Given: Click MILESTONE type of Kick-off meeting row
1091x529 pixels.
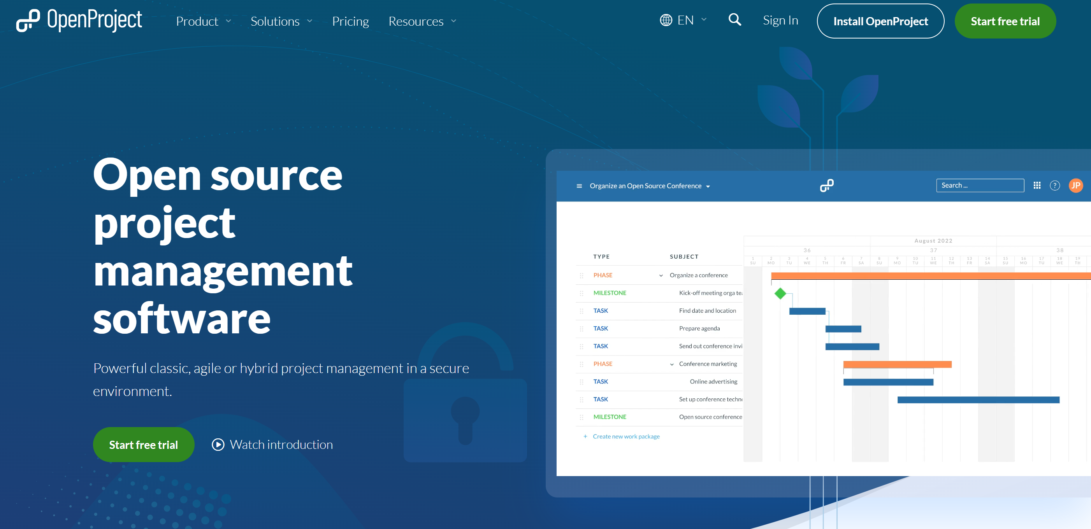Looking at the screenshot, I should [x=610, y=293].
